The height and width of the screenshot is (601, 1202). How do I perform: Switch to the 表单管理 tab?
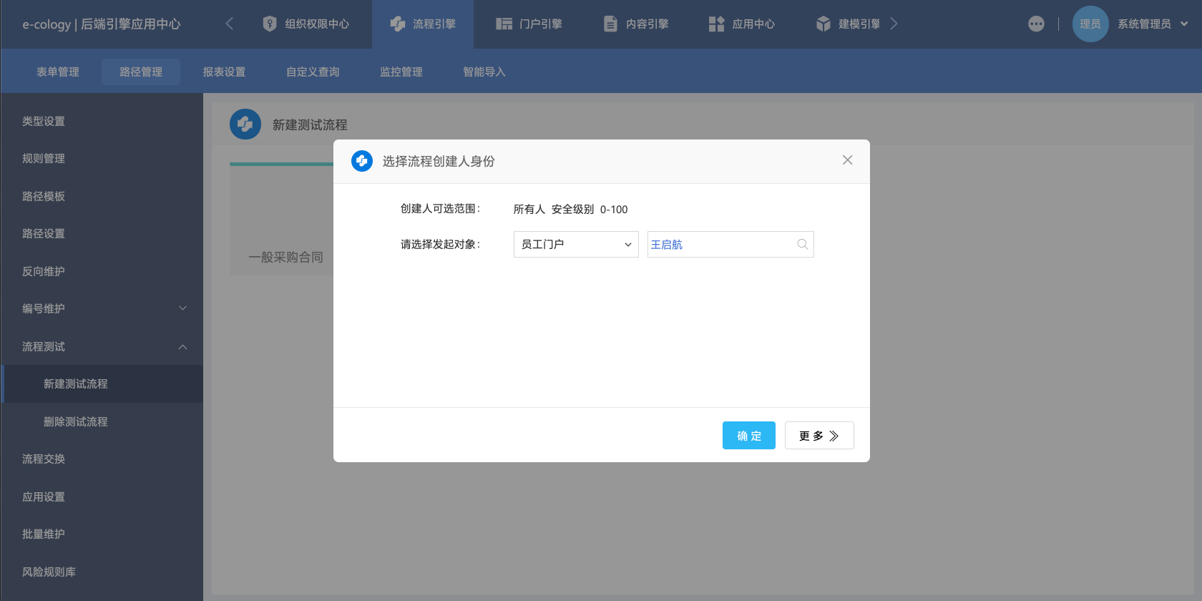[58, 72]
